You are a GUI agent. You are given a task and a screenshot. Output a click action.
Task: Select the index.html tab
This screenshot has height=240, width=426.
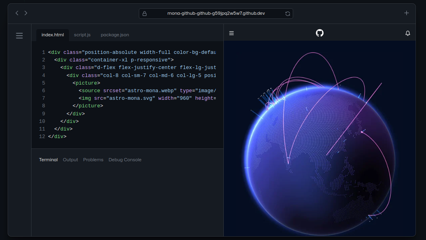pyautogui.click(x=53, y=35)
